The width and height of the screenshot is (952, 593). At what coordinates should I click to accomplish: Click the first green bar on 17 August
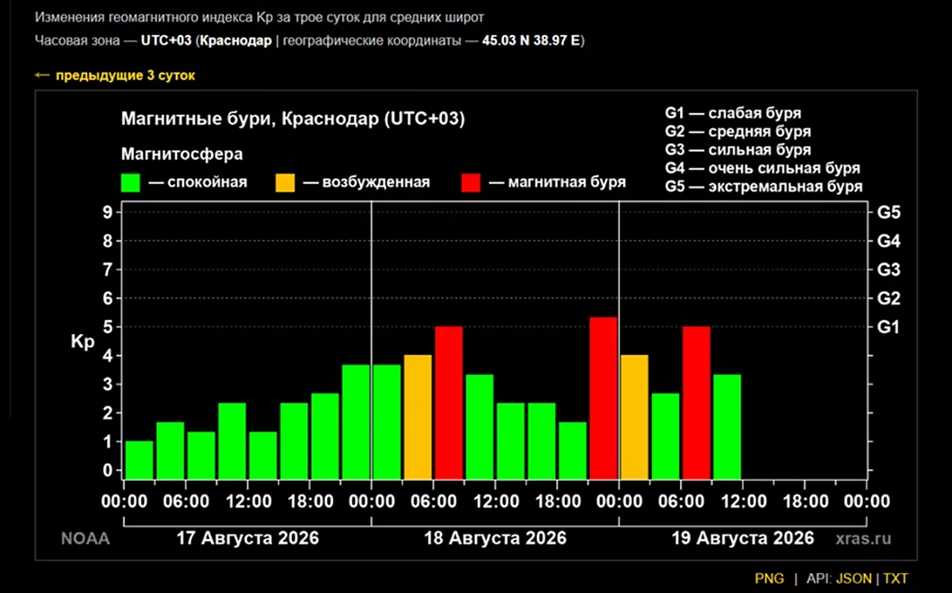click(x=139, y=461)
